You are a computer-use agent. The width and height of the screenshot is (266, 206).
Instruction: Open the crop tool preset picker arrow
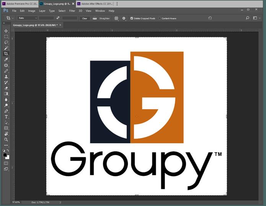click(13, 18)
